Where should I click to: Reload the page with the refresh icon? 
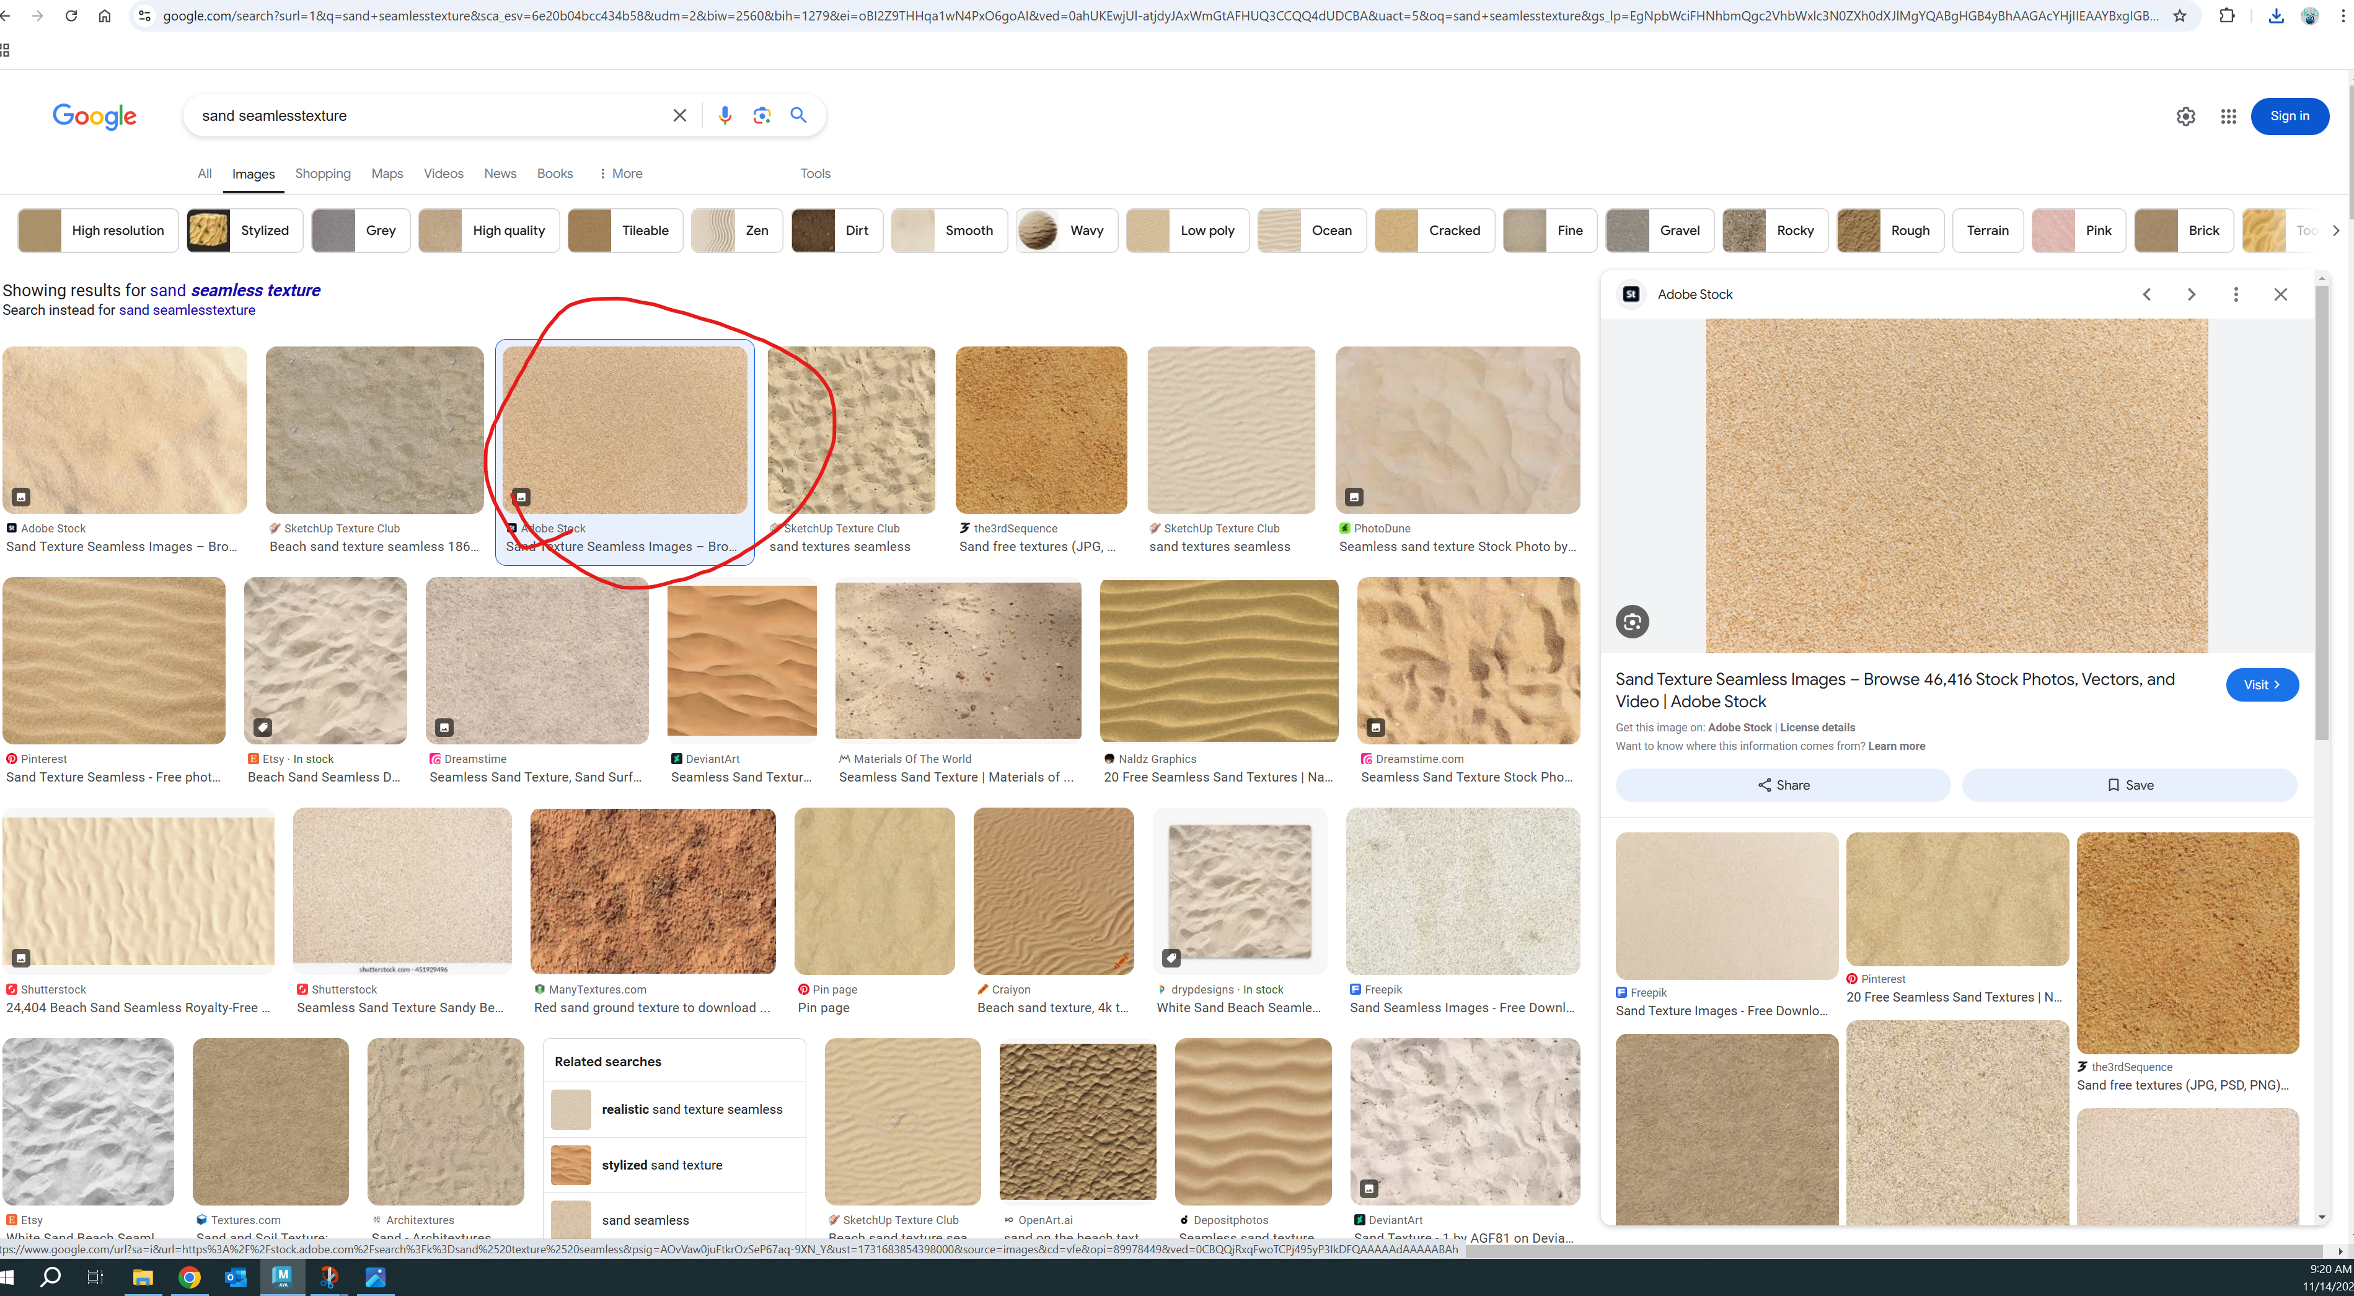71,15
